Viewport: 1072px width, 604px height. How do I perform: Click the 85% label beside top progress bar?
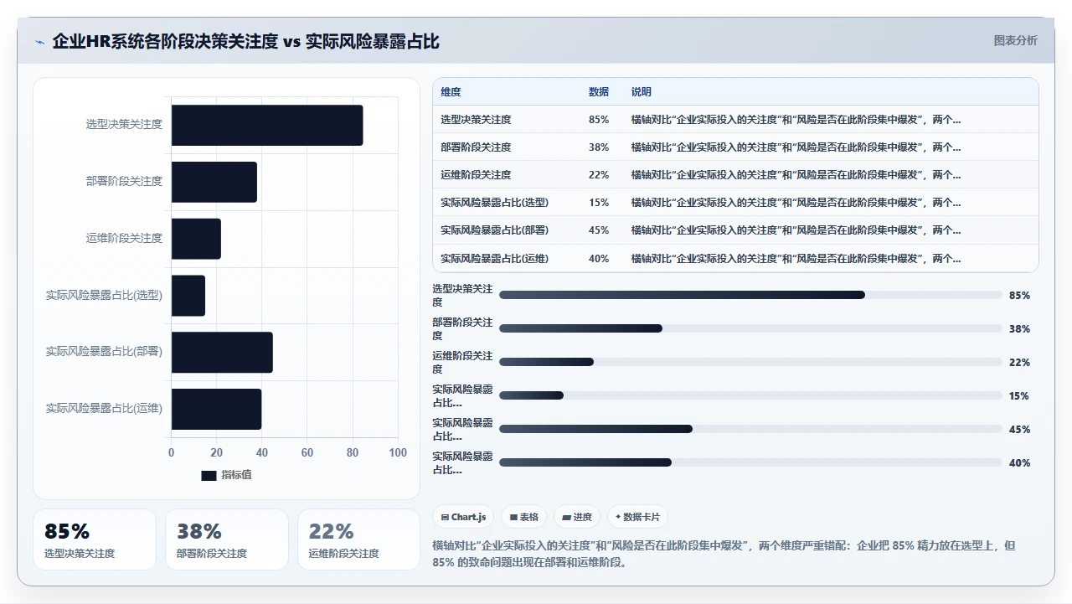click(1019, 296)
